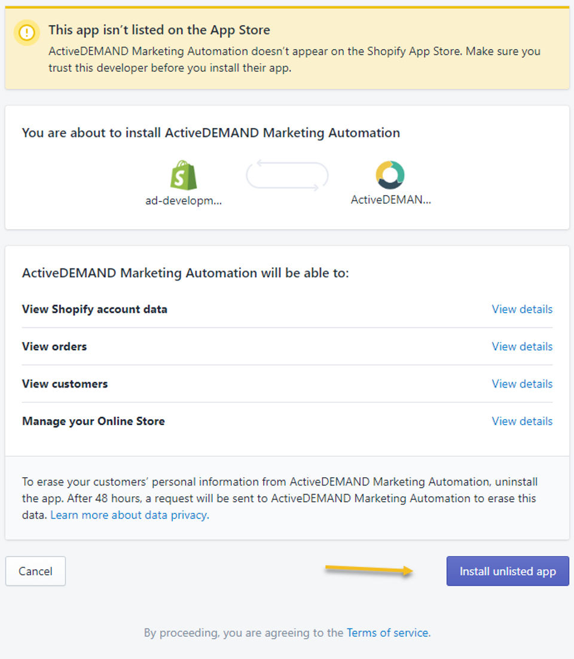Select the Manage your Online Store permission label

[93, 421]
